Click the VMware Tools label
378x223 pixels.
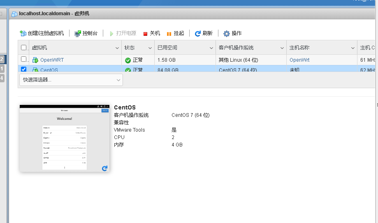click(130, 130)
